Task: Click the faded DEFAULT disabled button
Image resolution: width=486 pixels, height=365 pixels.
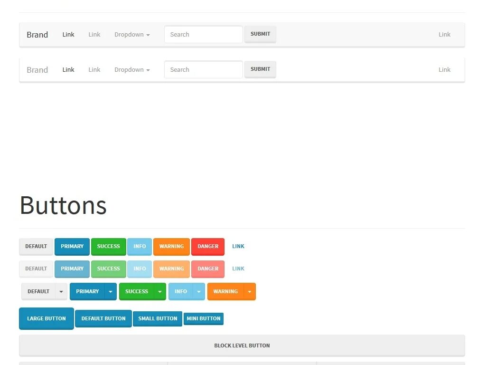Action: point(36,269)
